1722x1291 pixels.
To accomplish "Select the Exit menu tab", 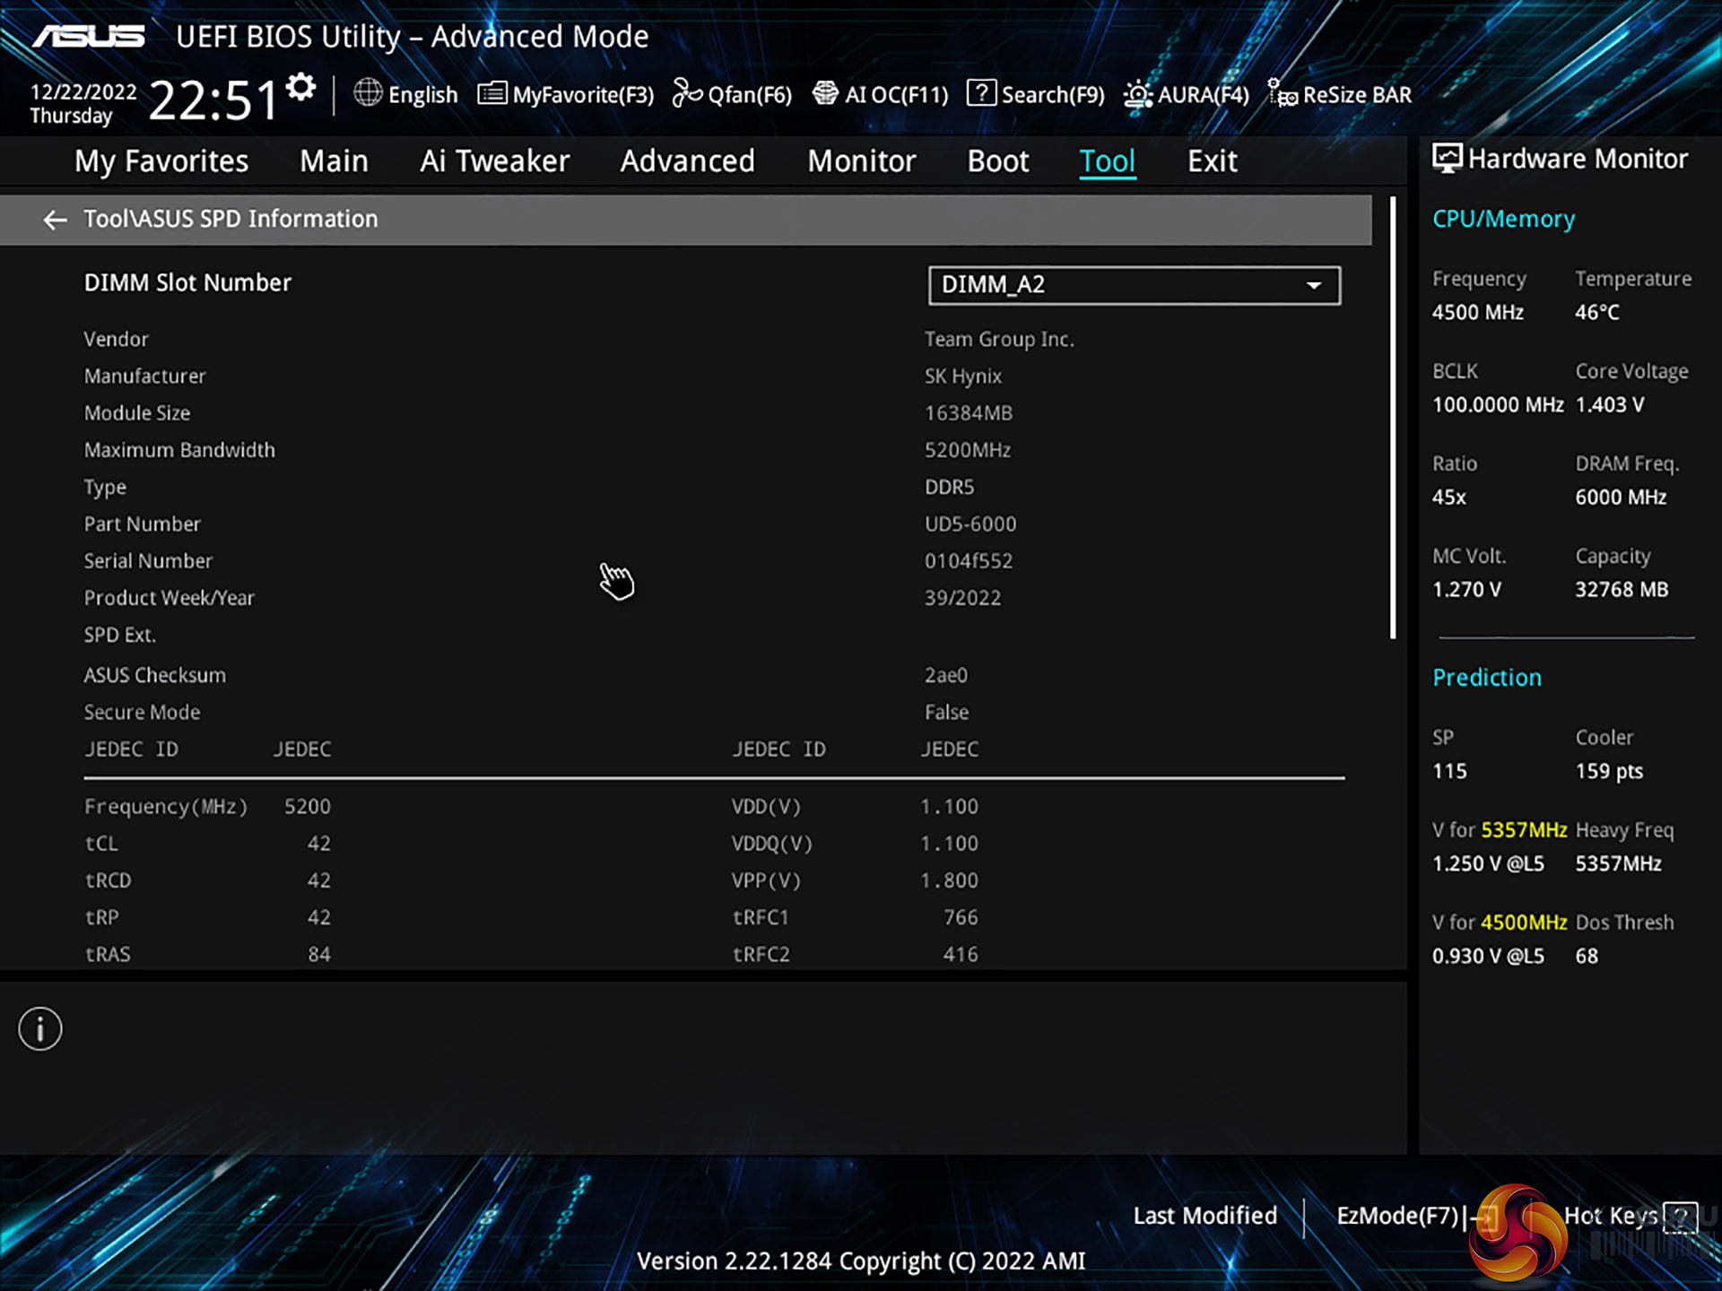I will click(1212, 161).
